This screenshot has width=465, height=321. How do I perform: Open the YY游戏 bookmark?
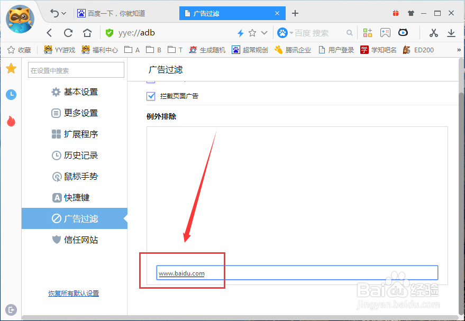(x=59, y=50)
